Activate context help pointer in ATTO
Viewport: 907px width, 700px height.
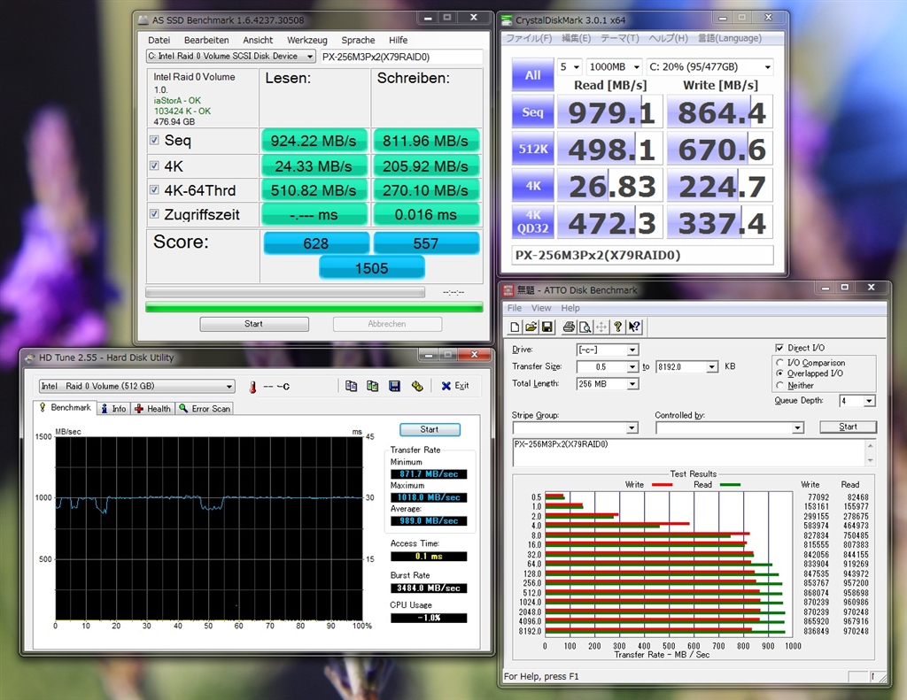[634, 327]
